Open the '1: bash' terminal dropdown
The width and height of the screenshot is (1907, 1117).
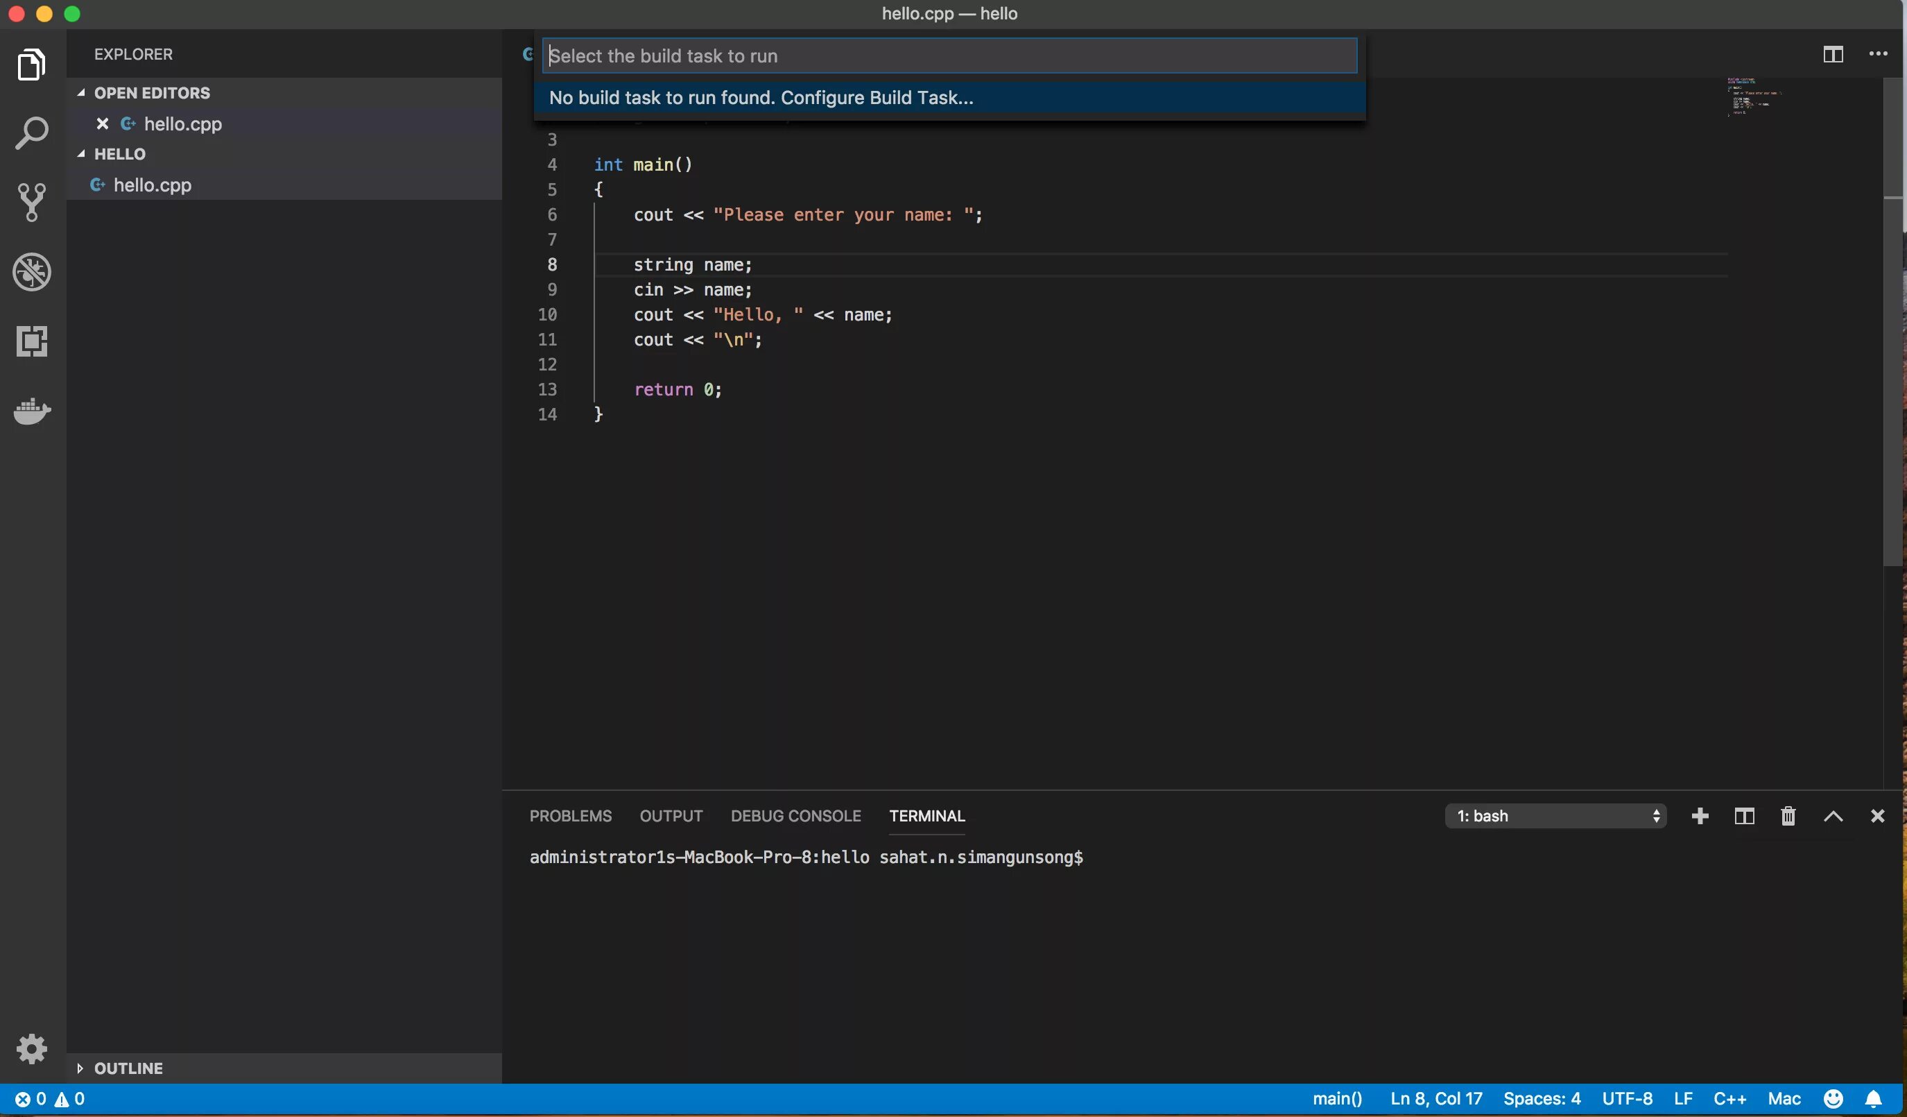[x=1556, y=816]
